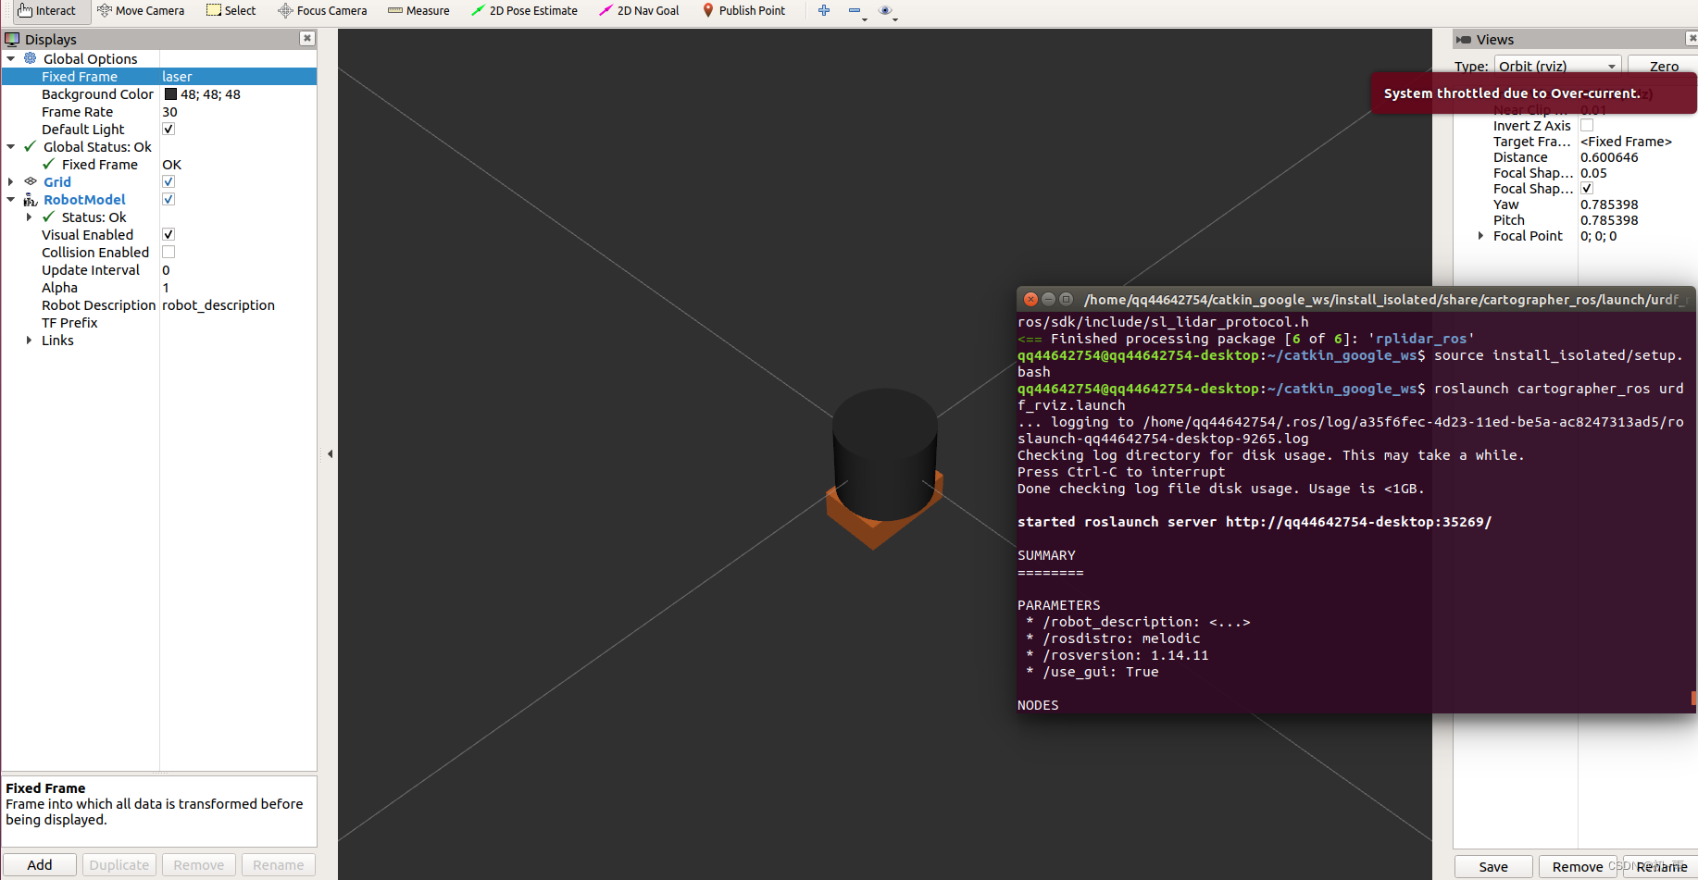Close the Displays panel

point(307,38)
